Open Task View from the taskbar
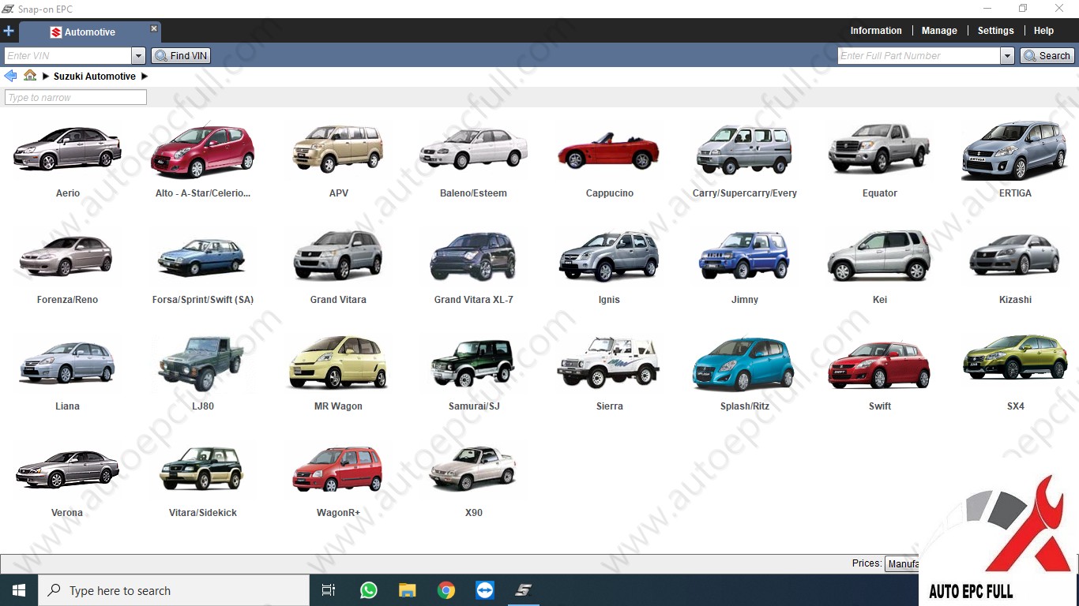This screenshot has width=1079, height=606. pos(329,590)
